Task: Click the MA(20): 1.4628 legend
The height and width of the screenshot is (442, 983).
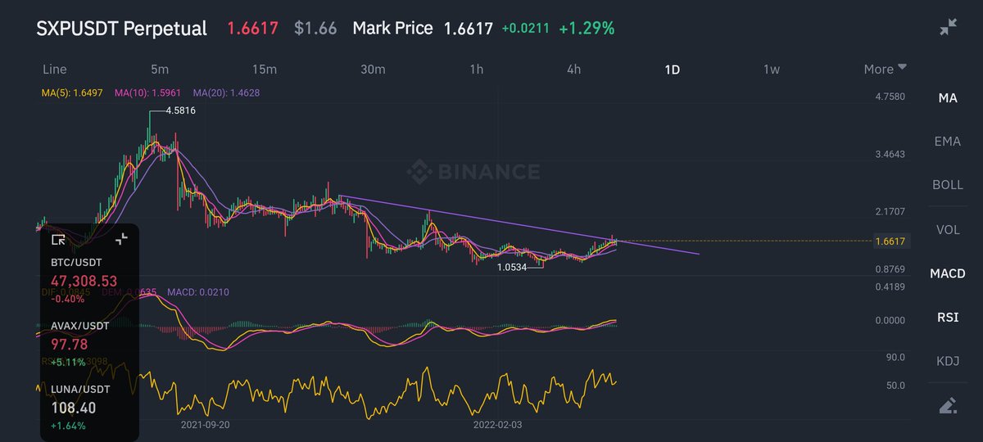Action: point(226,93)
